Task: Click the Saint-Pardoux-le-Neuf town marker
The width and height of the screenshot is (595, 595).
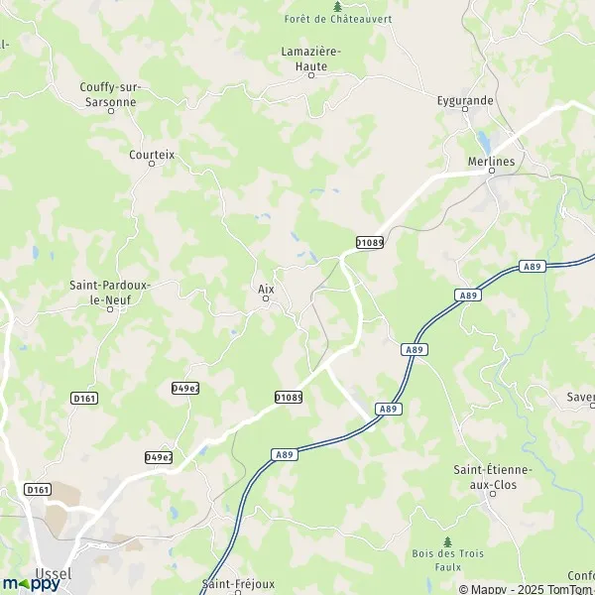Action: tap(110, 309)
